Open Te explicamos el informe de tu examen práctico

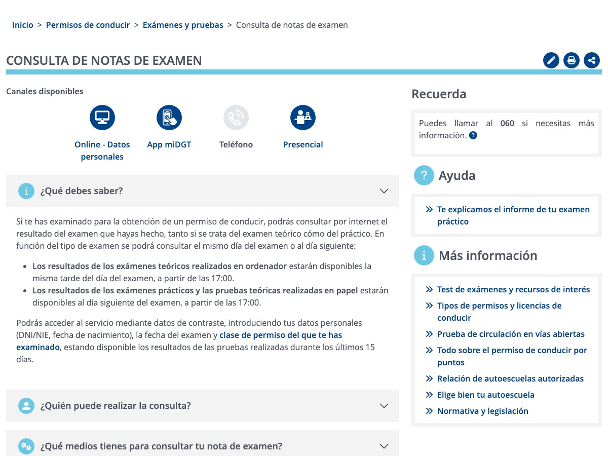tap(513, 215)
